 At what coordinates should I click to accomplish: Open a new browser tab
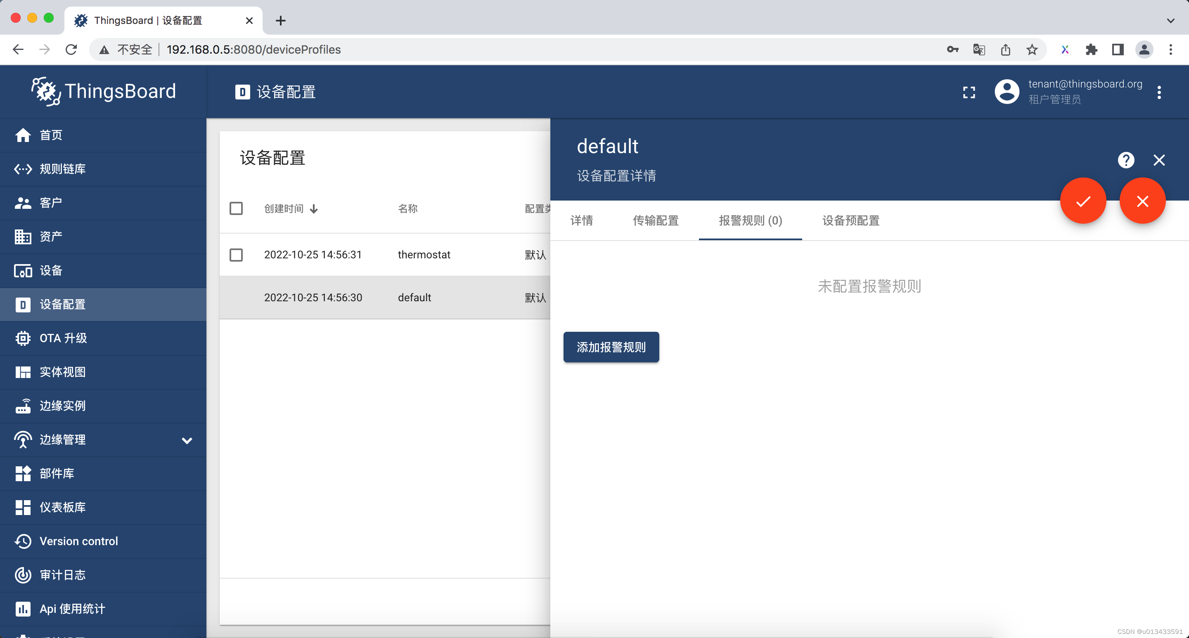click(280, 21)
